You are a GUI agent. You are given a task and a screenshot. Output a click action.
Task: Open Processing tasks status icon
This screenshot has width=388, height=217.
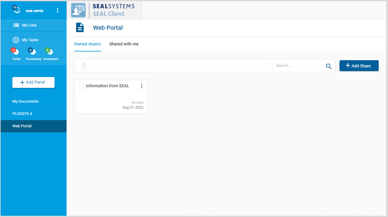click(x=33, y=52)
